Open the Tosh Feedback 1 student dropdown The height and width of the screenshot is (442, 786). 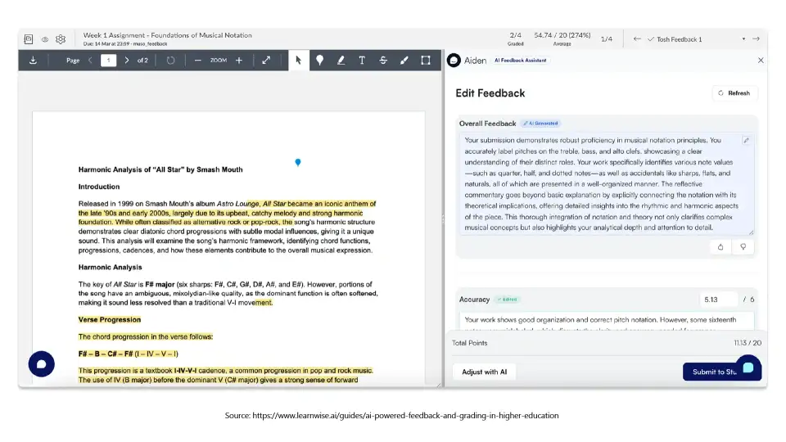tap(744, 39)
